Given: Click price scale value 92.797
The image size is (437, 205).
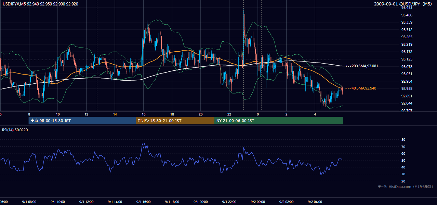Looking at the screenshot, I should point(407,111).
